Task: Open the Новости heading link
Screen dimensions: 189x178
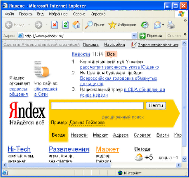Action: coord(81,54)
